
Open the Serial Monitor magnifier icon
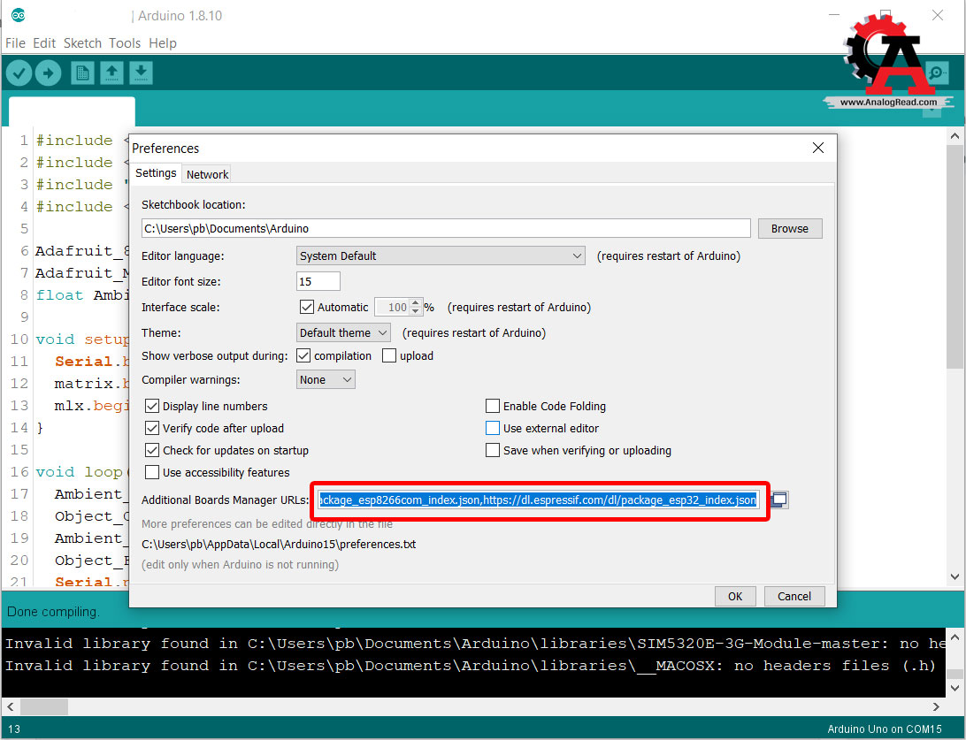point(937,72)
